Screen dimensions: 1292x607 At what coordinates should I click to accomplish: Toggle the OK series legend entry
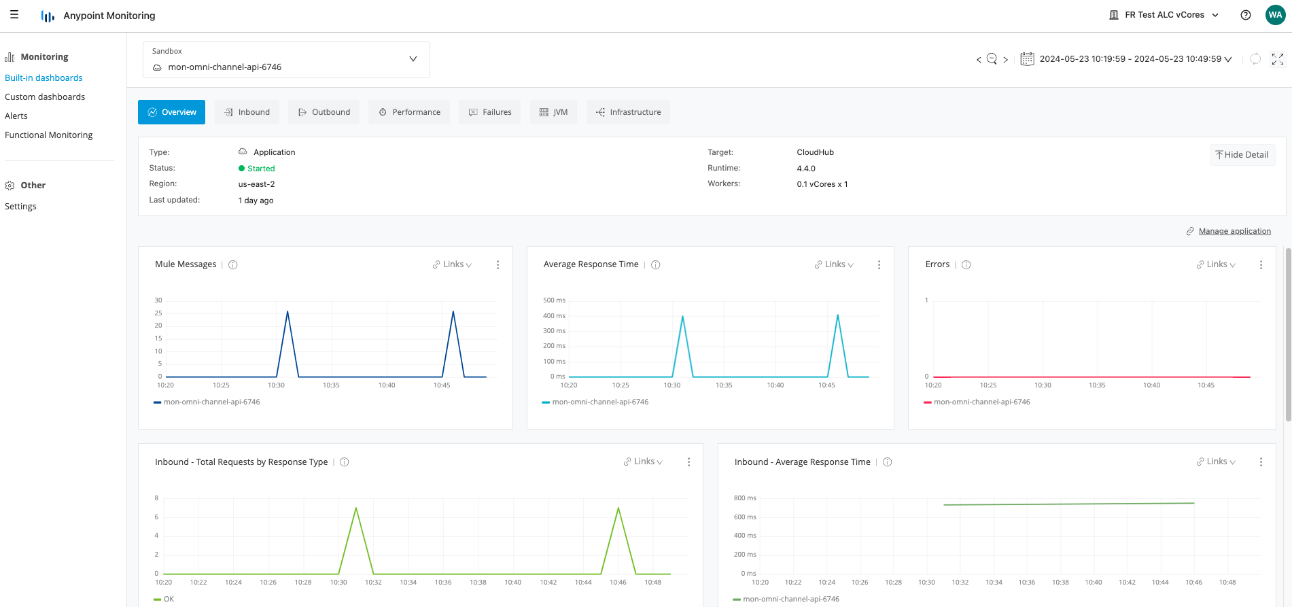click(168, 600)
